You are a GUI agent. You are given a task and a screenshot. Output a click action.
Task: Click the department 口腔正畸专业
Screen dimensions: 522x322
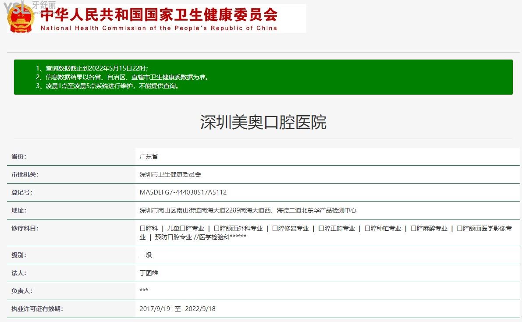click(337, 228)
